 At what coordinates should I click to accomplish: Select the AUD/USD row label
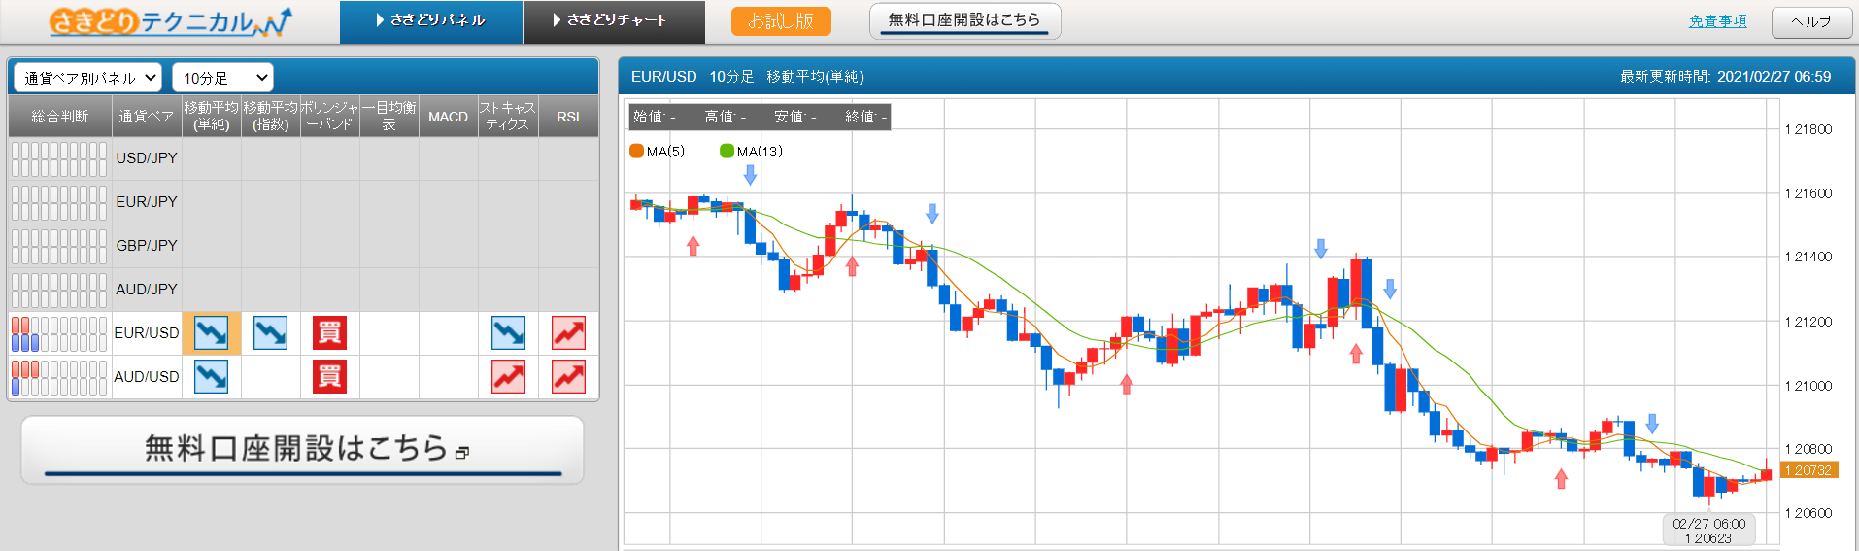coord(147,377)
